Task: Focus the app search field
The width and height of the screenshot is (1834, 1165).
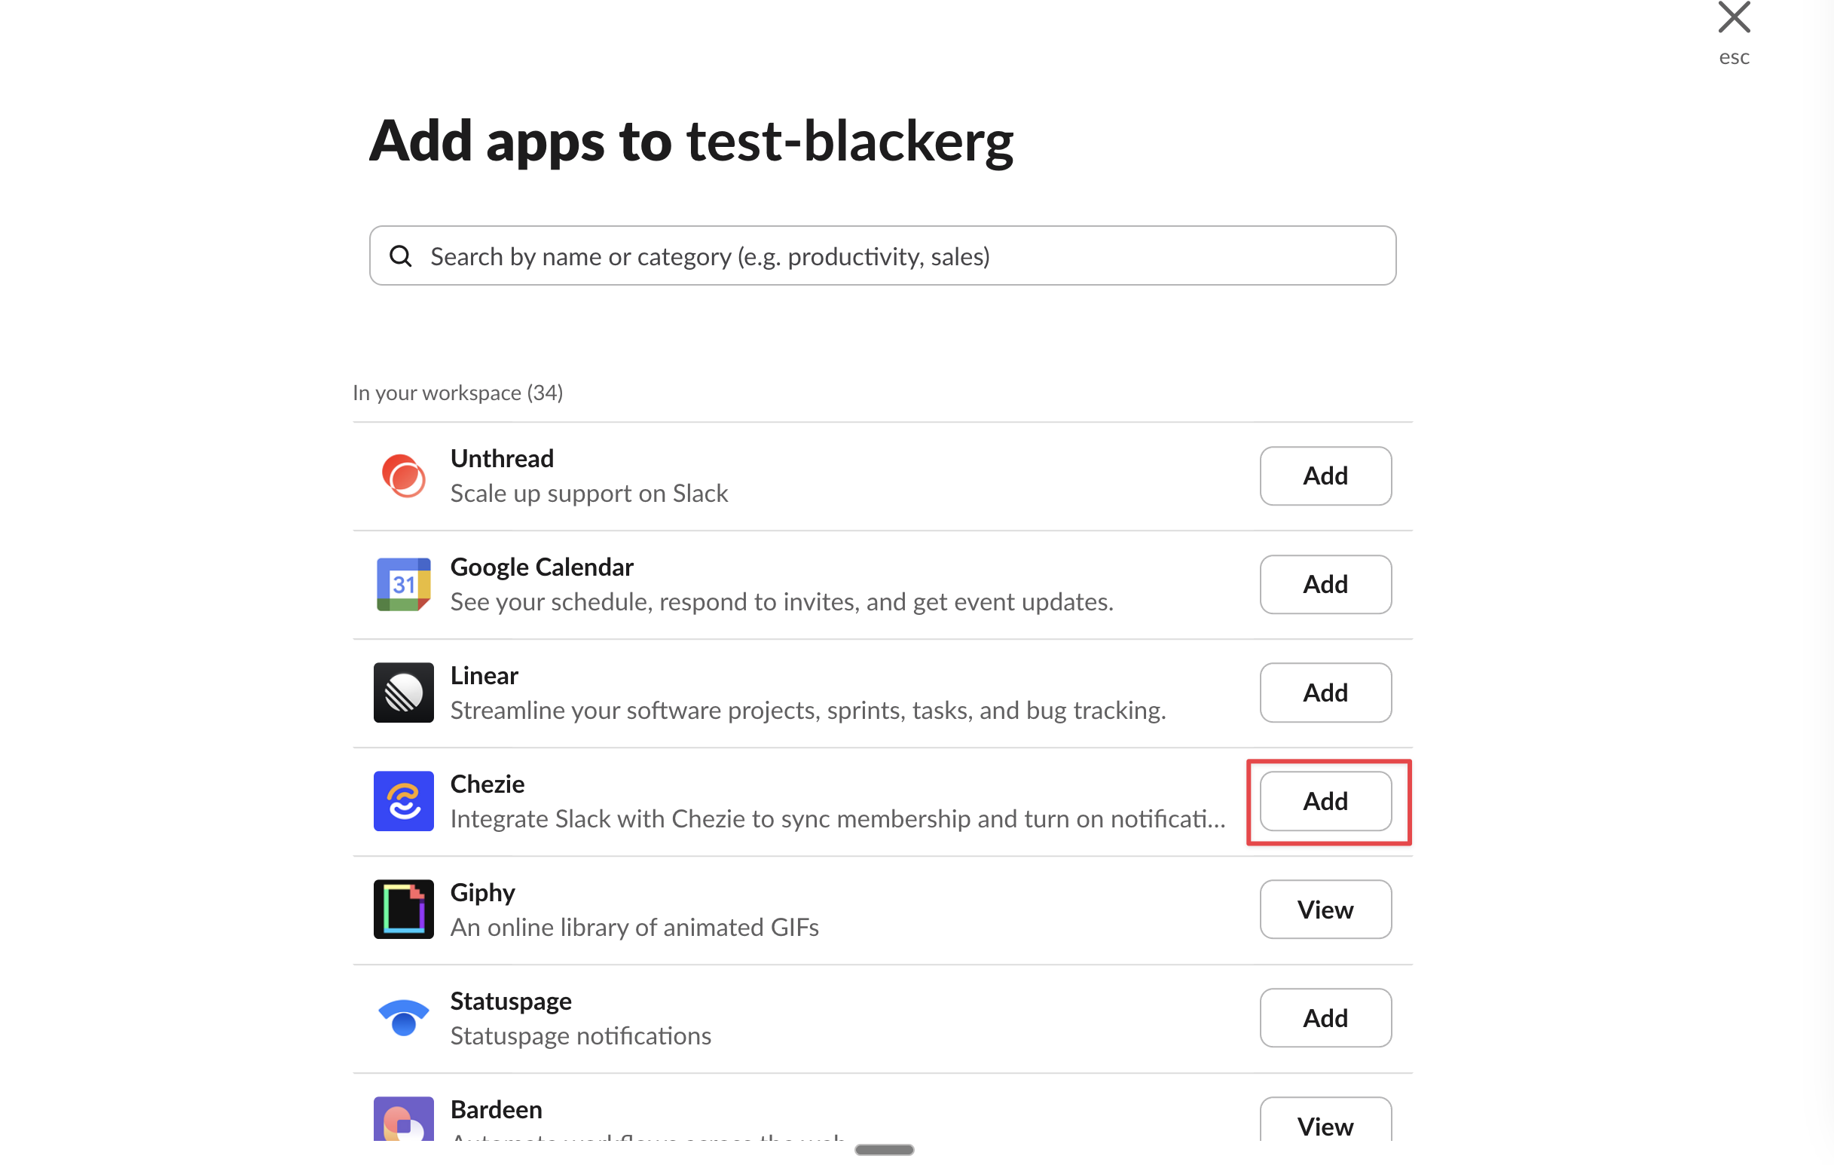Action: click(899, 256)
